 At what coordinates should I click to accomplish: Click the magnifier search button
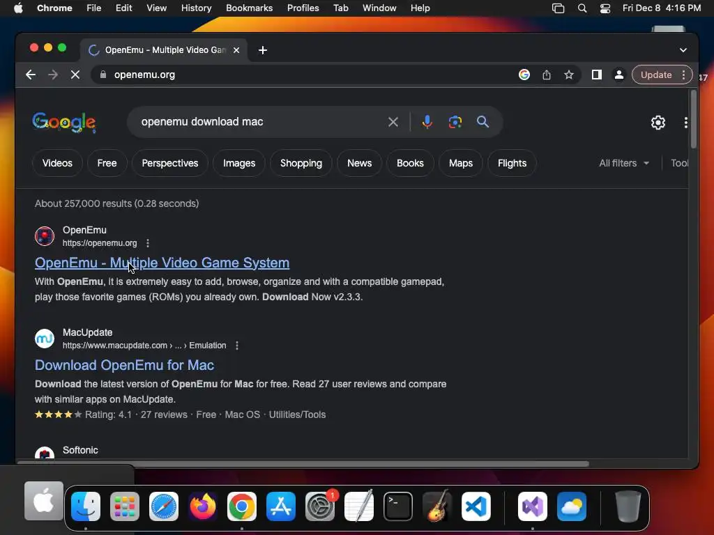point(483,122)
